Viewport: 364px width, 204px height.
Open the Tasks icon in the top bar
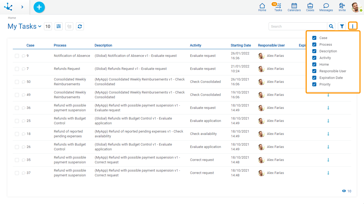278,7
